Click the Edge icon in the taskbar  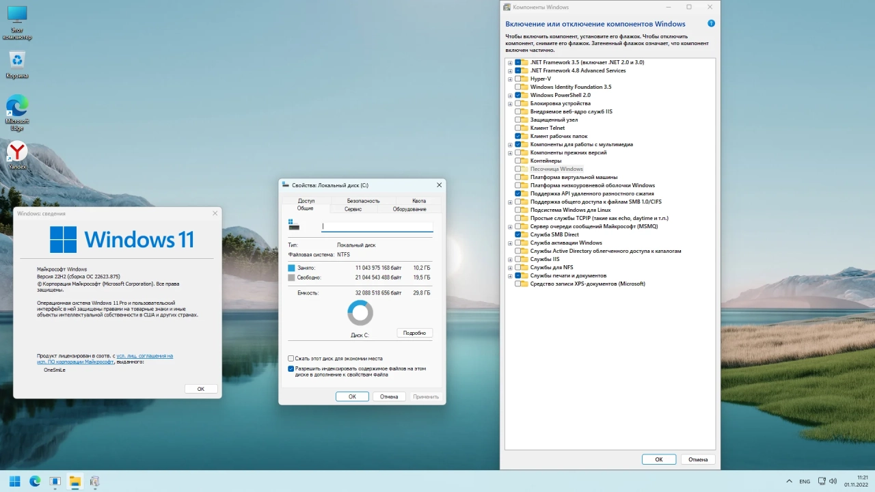(35, 481)
